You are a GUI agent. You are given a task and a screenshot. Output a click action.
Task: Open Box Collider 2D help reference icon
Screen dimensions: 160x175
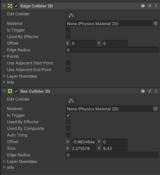pyautogui.click(x=143, y=91)
